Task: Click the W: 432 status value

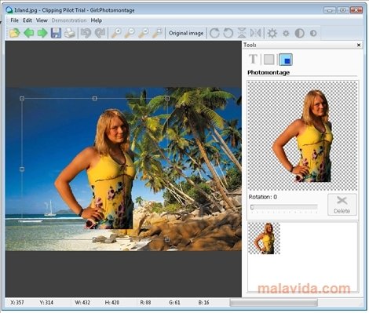Action: tap(82, 303)
